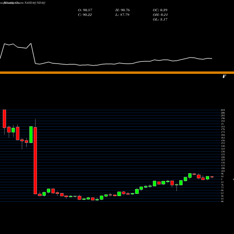234x234 pixels.
Task: Click the 206 price axis label
Action: pos(223,113)
